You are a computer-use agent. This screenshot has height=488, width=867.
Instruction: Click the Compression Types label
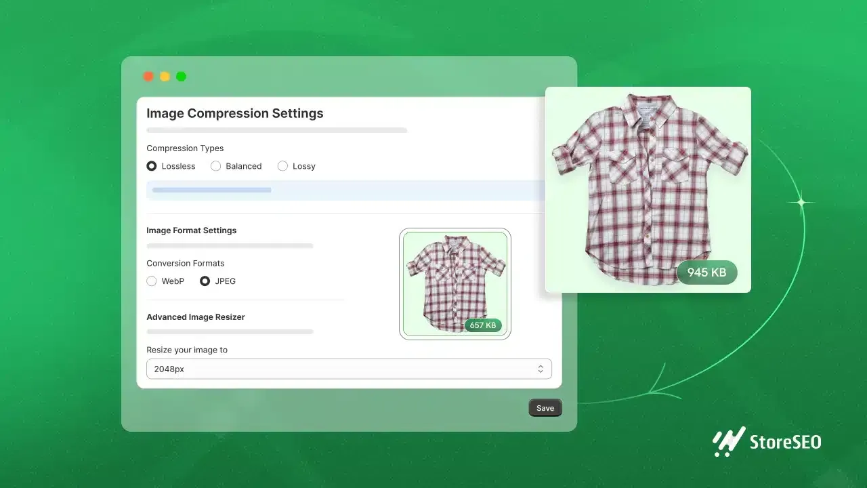[185, 148]
